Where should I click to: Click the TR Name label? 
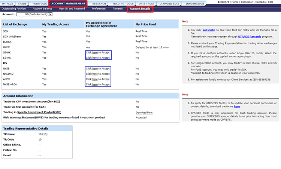[x=9, y=134]
